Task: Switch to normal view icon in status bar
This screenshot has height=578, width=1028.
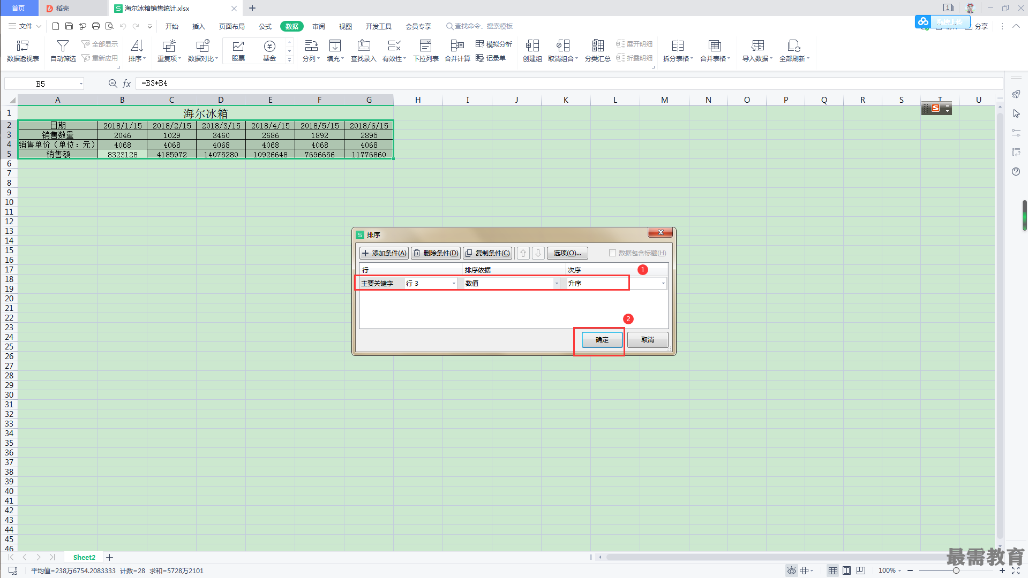Action: pos(833,571)
